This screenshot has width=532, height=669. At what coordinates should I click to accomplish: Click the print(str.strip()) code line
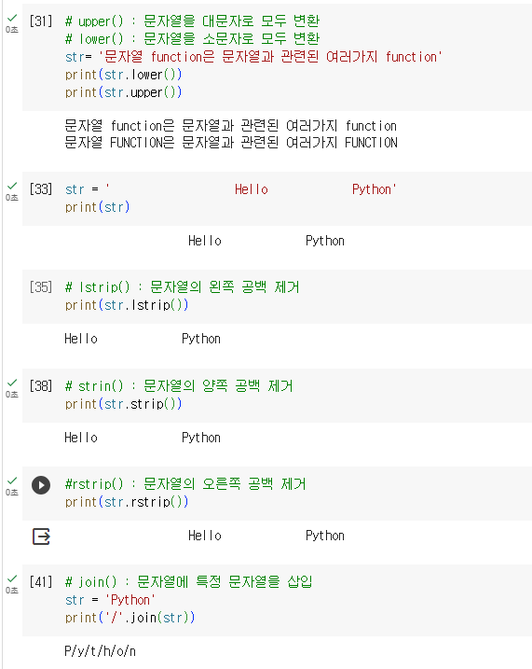[x=124, y=404]
